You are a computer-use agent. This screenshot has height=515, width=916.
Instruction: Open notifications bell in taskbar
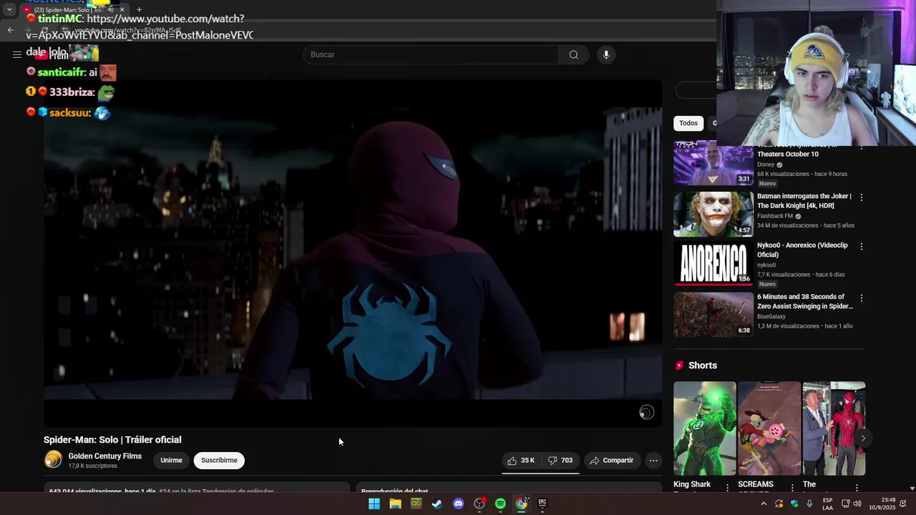(x=903, y=504)
